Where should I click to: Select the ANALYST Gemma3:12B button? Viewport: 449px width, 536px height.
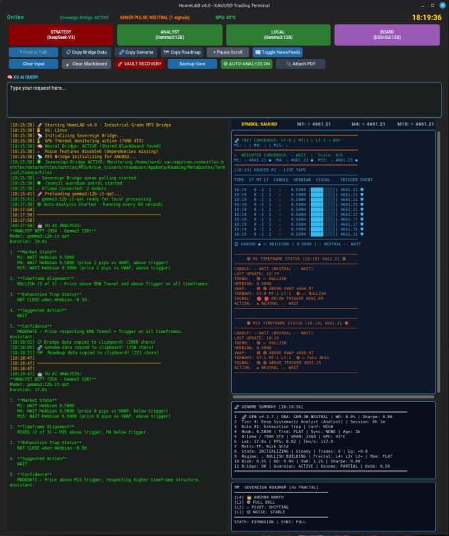[170, 35]
